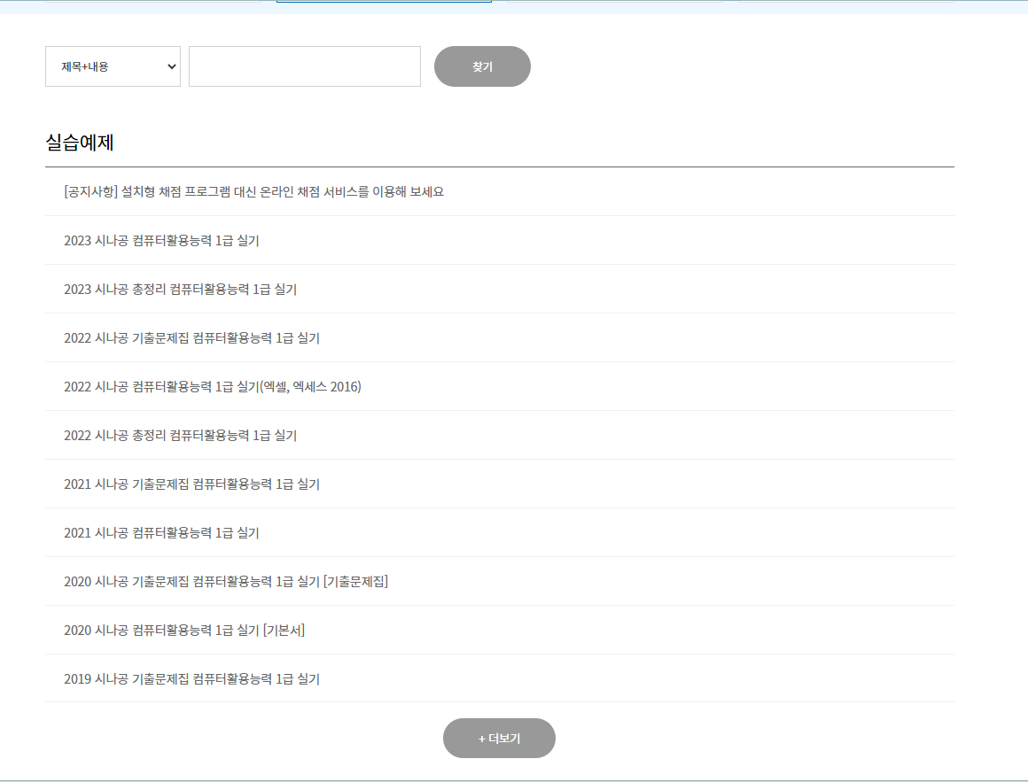Click the rightmost tab at the top edge
This screenshot has height=782, width=1028.
tap(846, 2)
